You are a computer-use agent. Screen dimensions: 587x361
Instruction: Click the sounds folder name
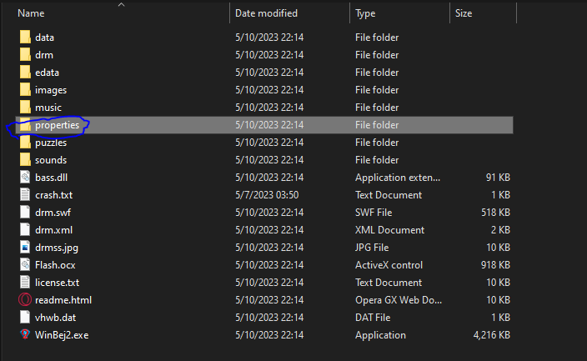[51, 160]
